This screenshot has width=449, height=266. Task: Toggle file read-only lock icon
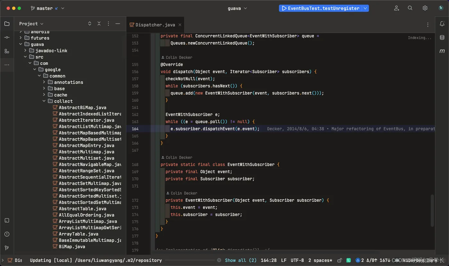[x=340, y=260]
